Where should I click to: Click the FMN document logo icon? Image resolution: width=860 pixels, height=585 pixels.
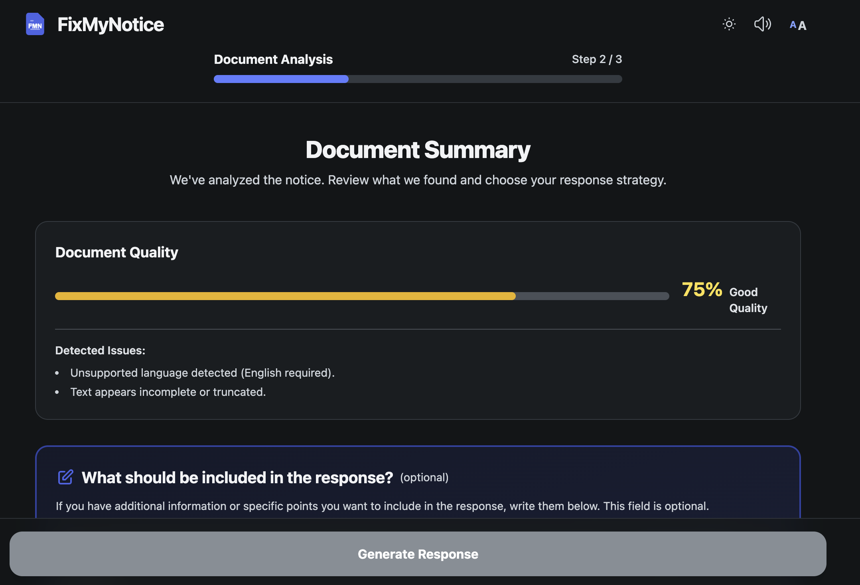click(x=35, y=24)
